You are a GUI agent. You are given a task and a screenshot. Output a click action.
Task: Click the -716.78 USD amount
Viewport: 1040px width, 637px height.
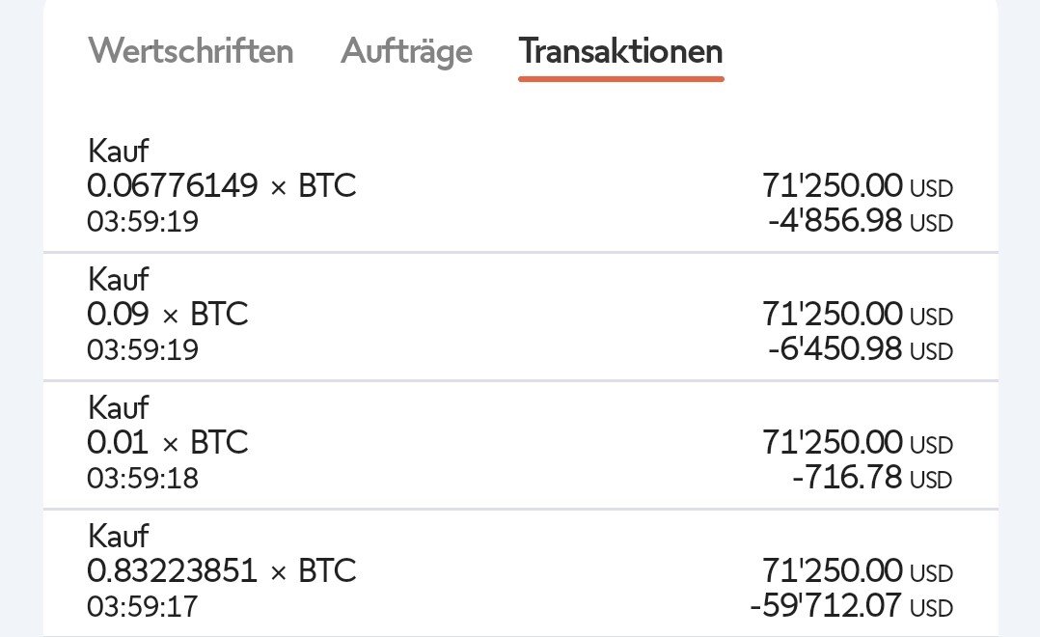coord(871,479)
